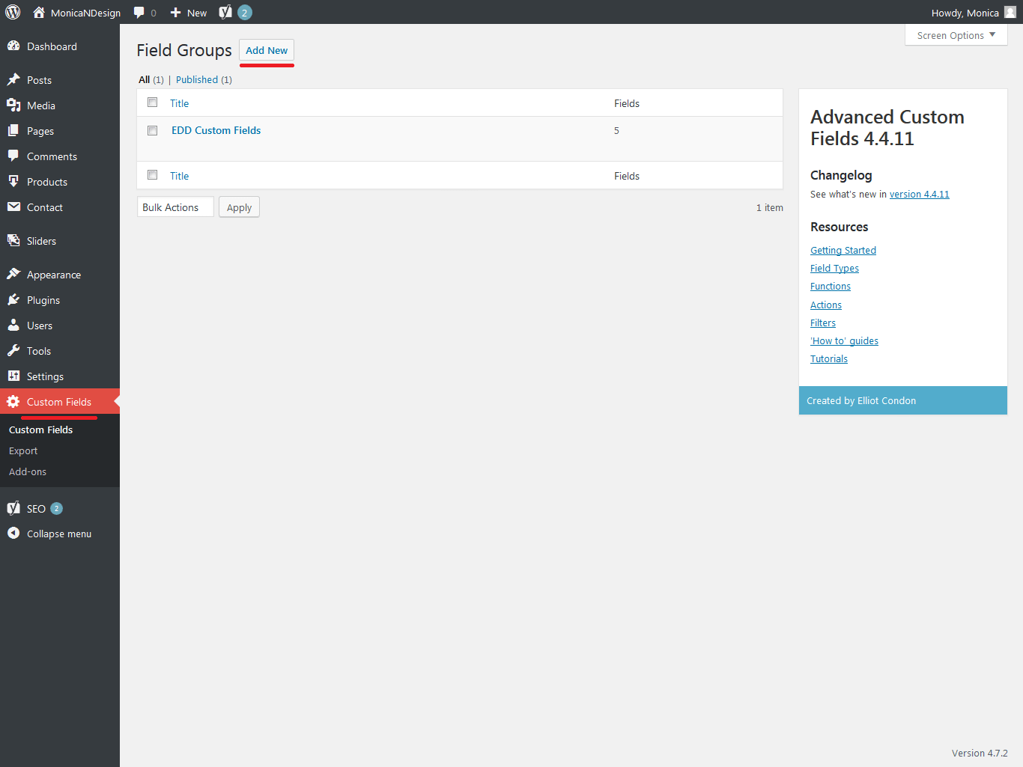Open the Getting Started resource link
The image size is (1023, 767).
[843, 250]
